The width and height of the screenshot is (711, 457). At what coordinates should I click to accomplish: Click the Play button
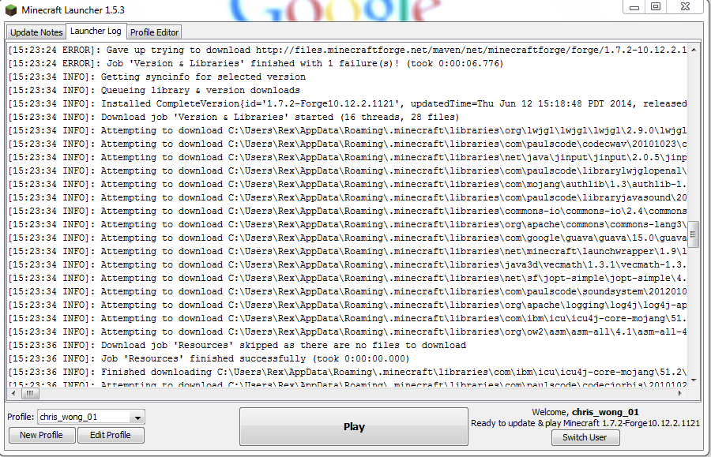click(354, 427)
